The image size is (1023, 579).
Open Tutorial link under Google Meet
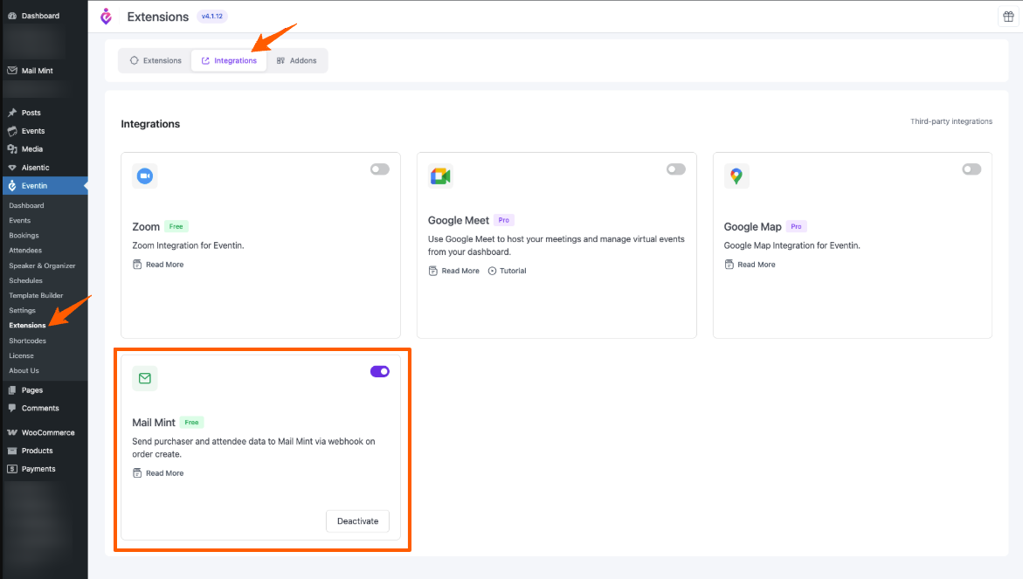(x=513, y=271)
